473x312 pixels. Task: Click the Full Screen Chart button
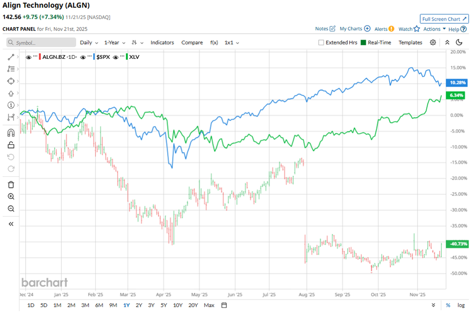[444, 19]
